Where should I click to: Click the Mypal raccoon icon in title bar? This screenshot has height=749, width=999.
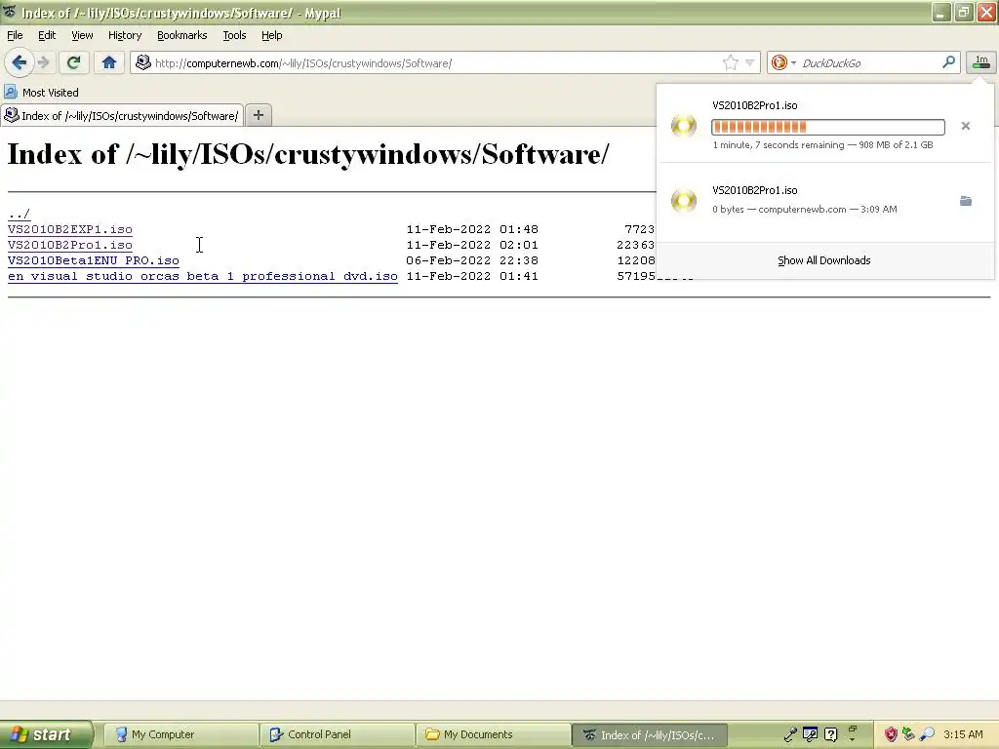point(9,12)
